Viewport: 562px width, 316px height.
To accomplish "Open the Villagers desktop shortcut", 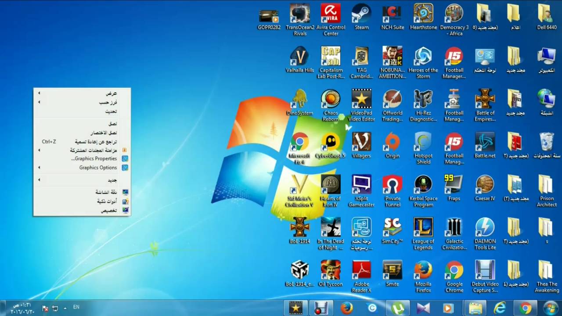I will click(x=361, y=146).
